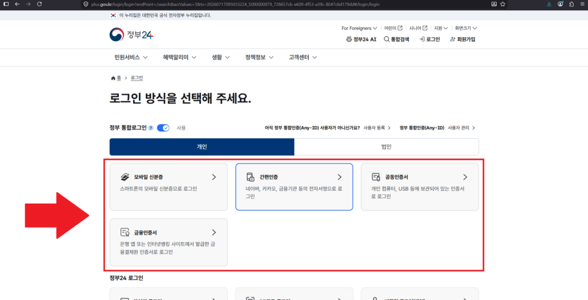588x300 pixels.
Task: Open the 공동인증서 chevron arrow
Action: pyautogui.click(x=465, y=177)
